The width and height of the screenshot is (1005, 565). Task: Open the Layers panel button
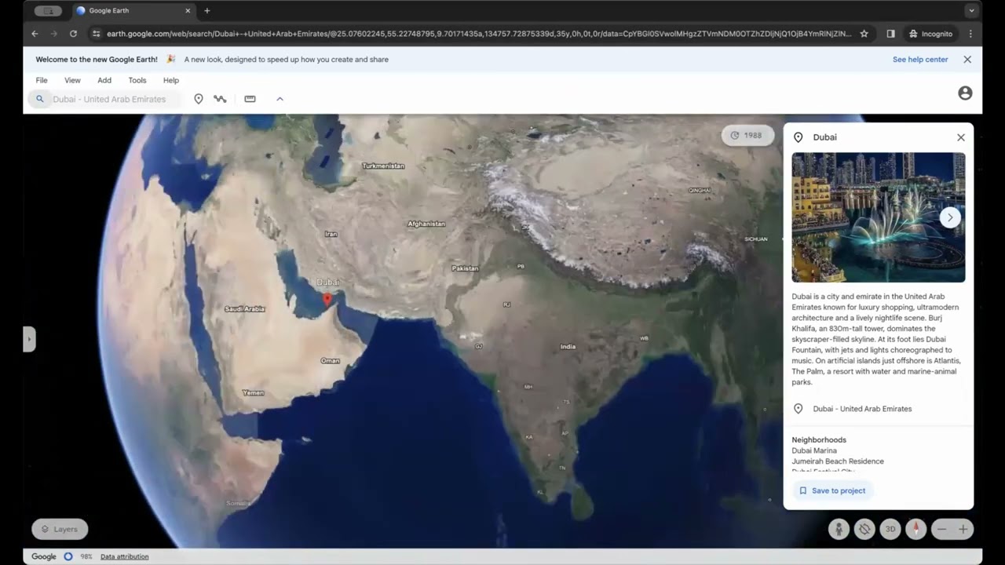(x=60, y=529)
